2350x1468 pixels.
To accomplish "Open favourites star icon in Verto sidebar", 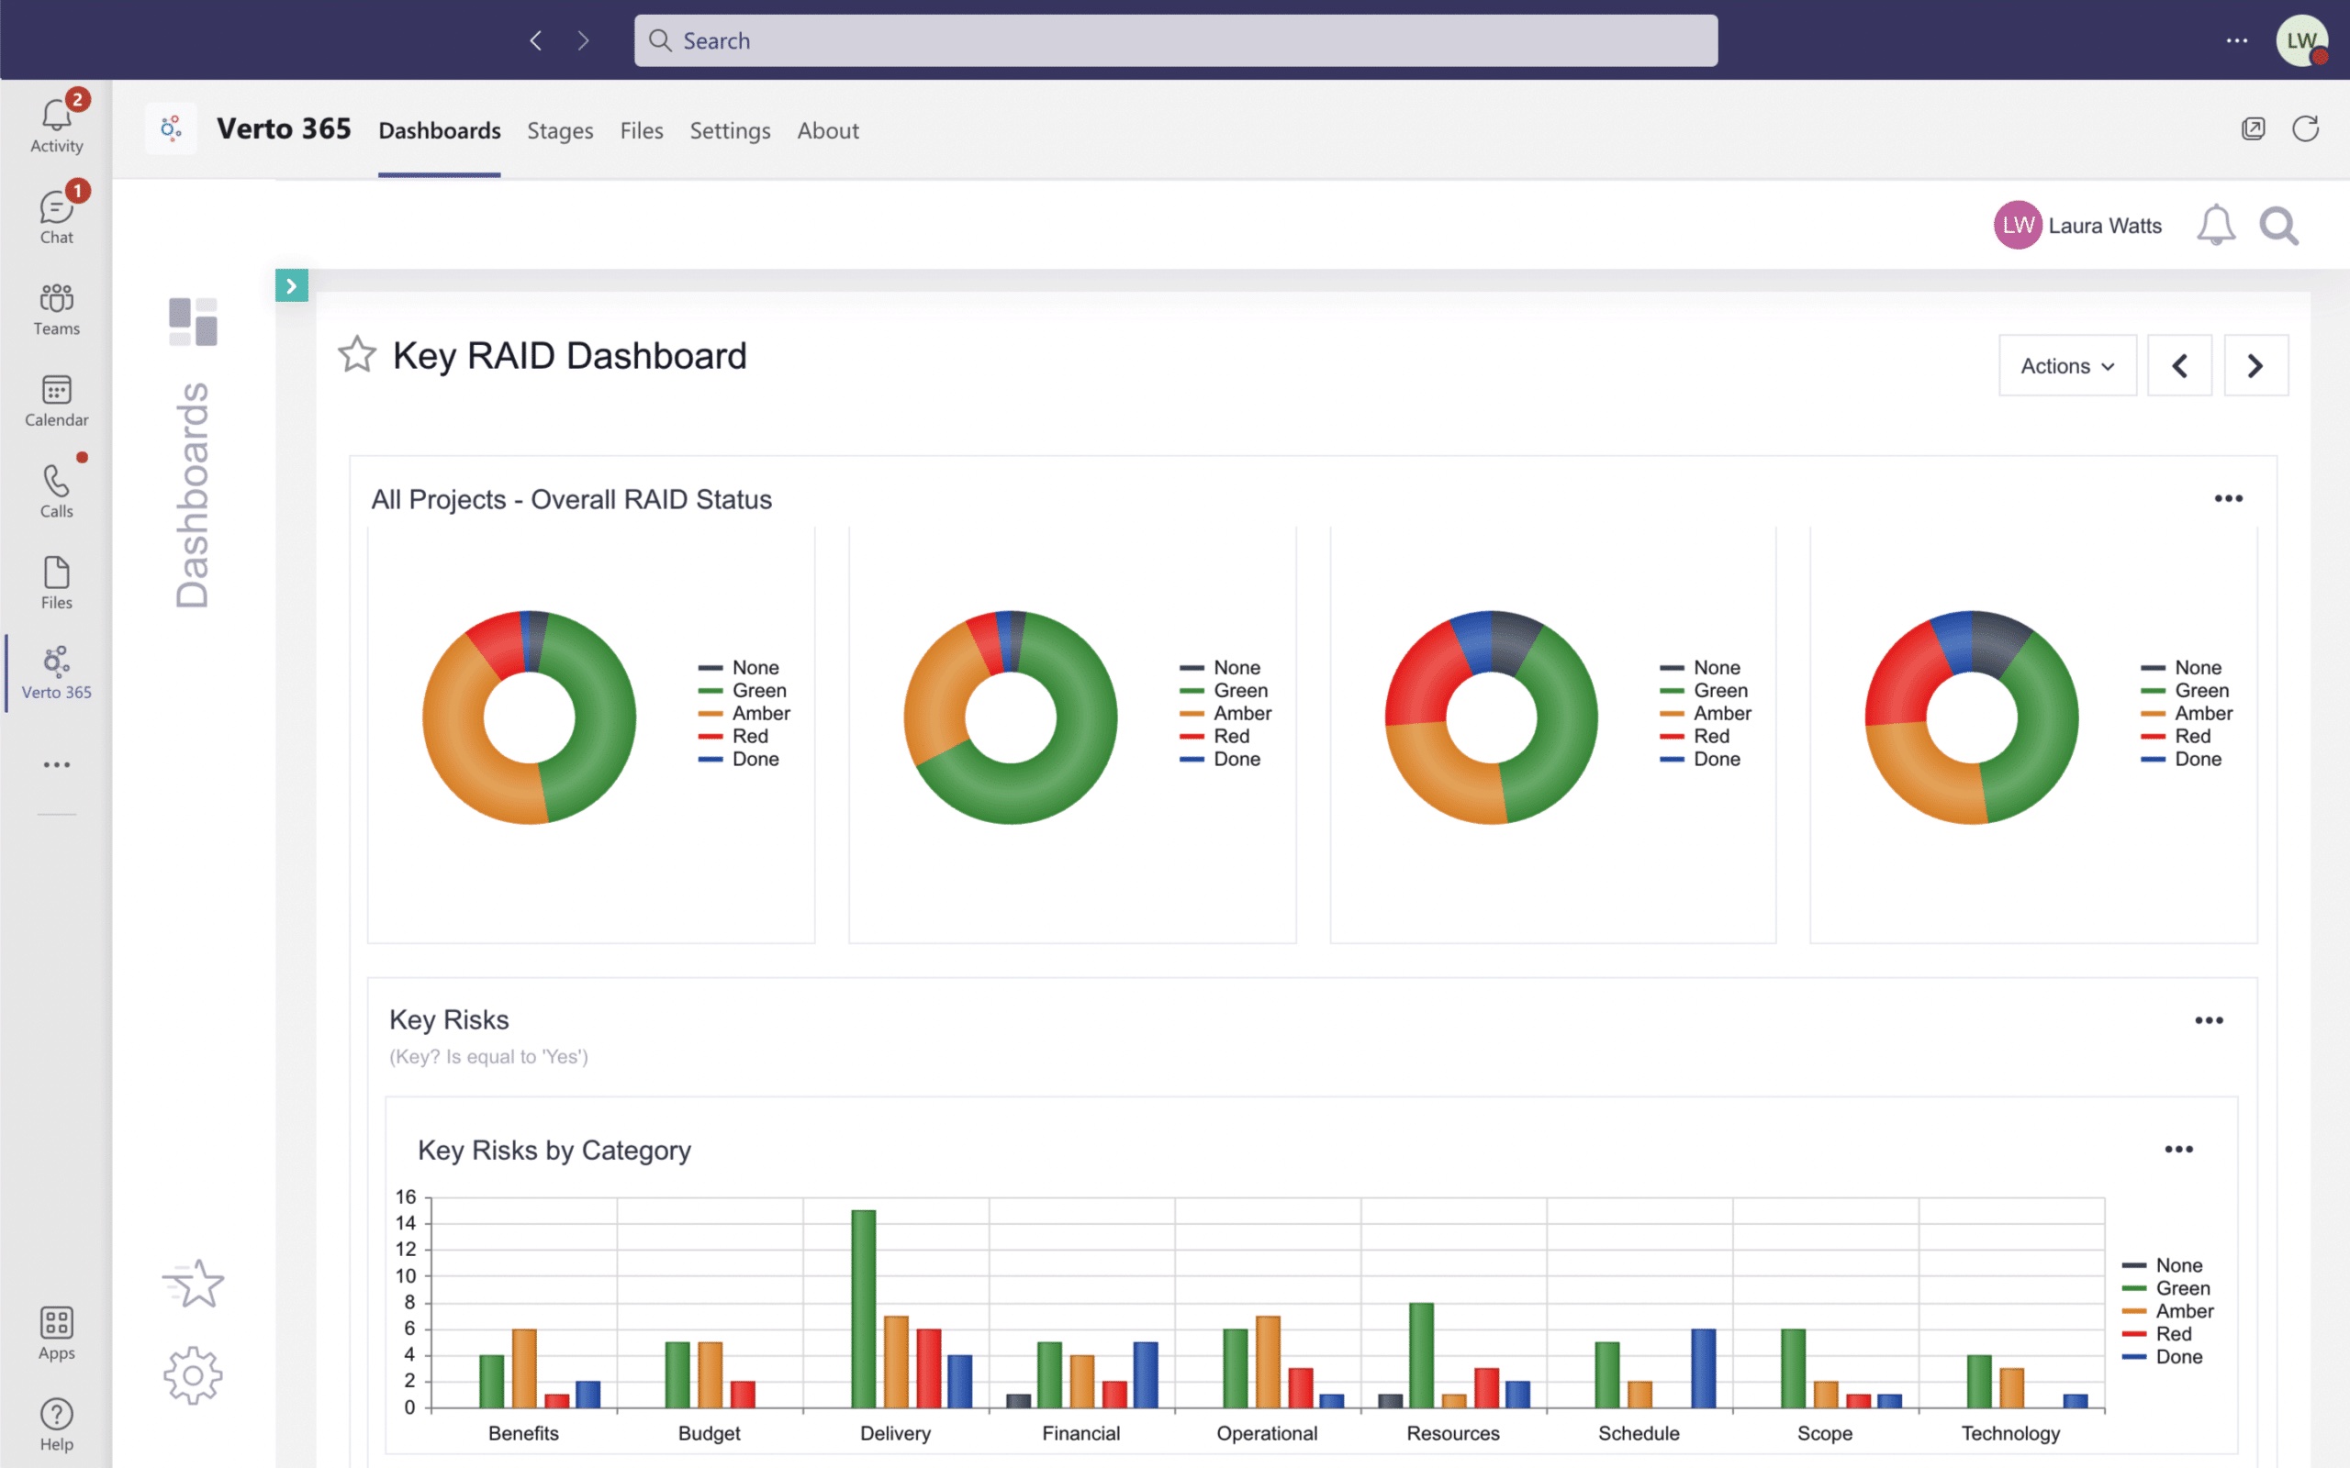I will click(194, 1284).
